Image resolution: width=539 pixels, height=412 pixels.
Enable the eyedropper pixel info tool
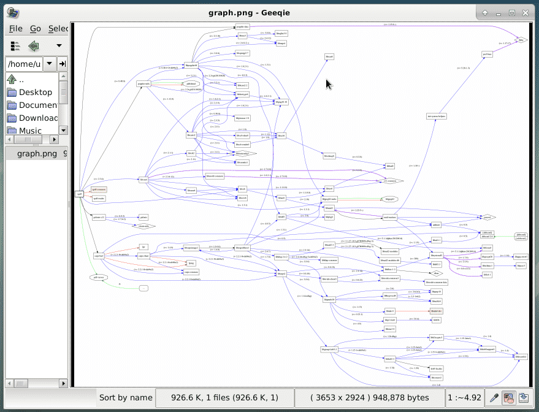tap(494, 397)
